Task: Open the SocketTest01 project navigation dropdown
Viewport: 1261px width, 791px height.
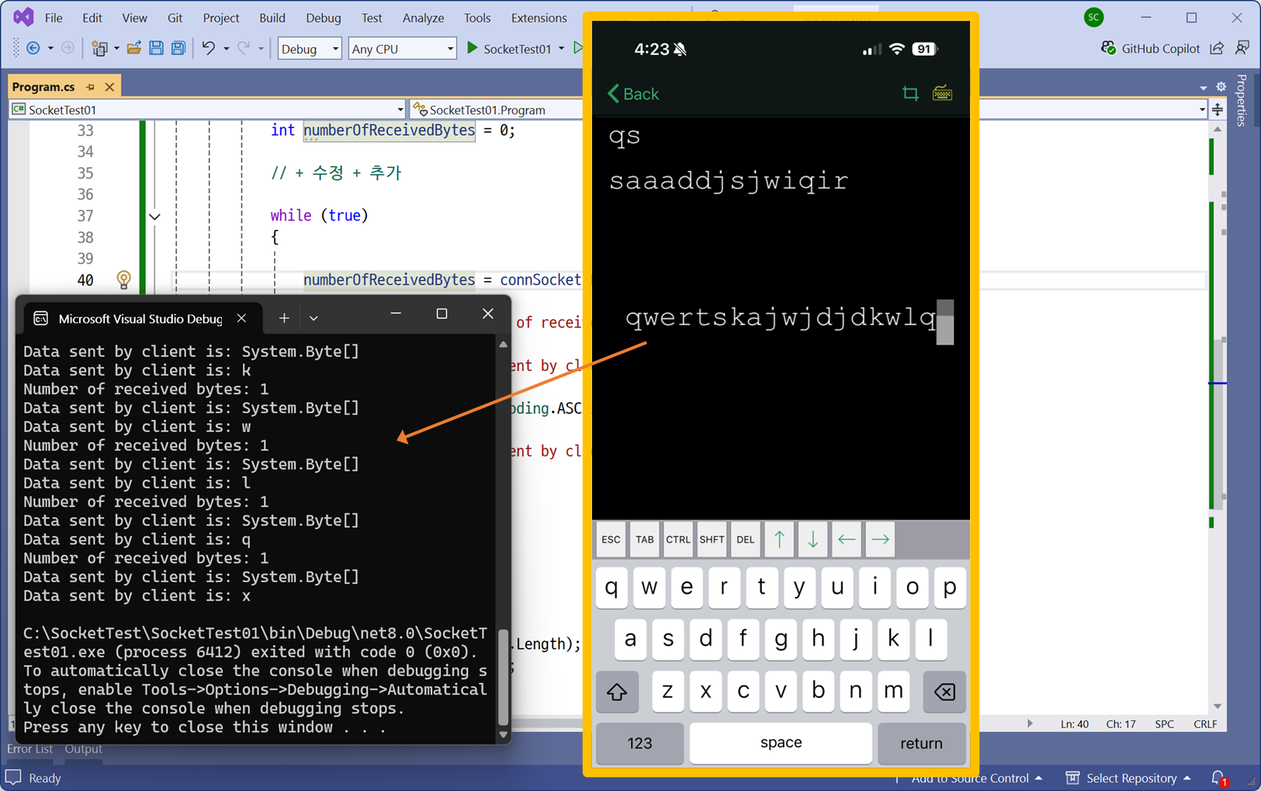Action: [x=208, y=109]
